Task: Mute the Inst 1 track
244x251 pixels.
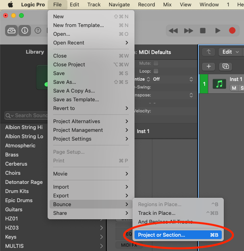Action: click(234, 88)
